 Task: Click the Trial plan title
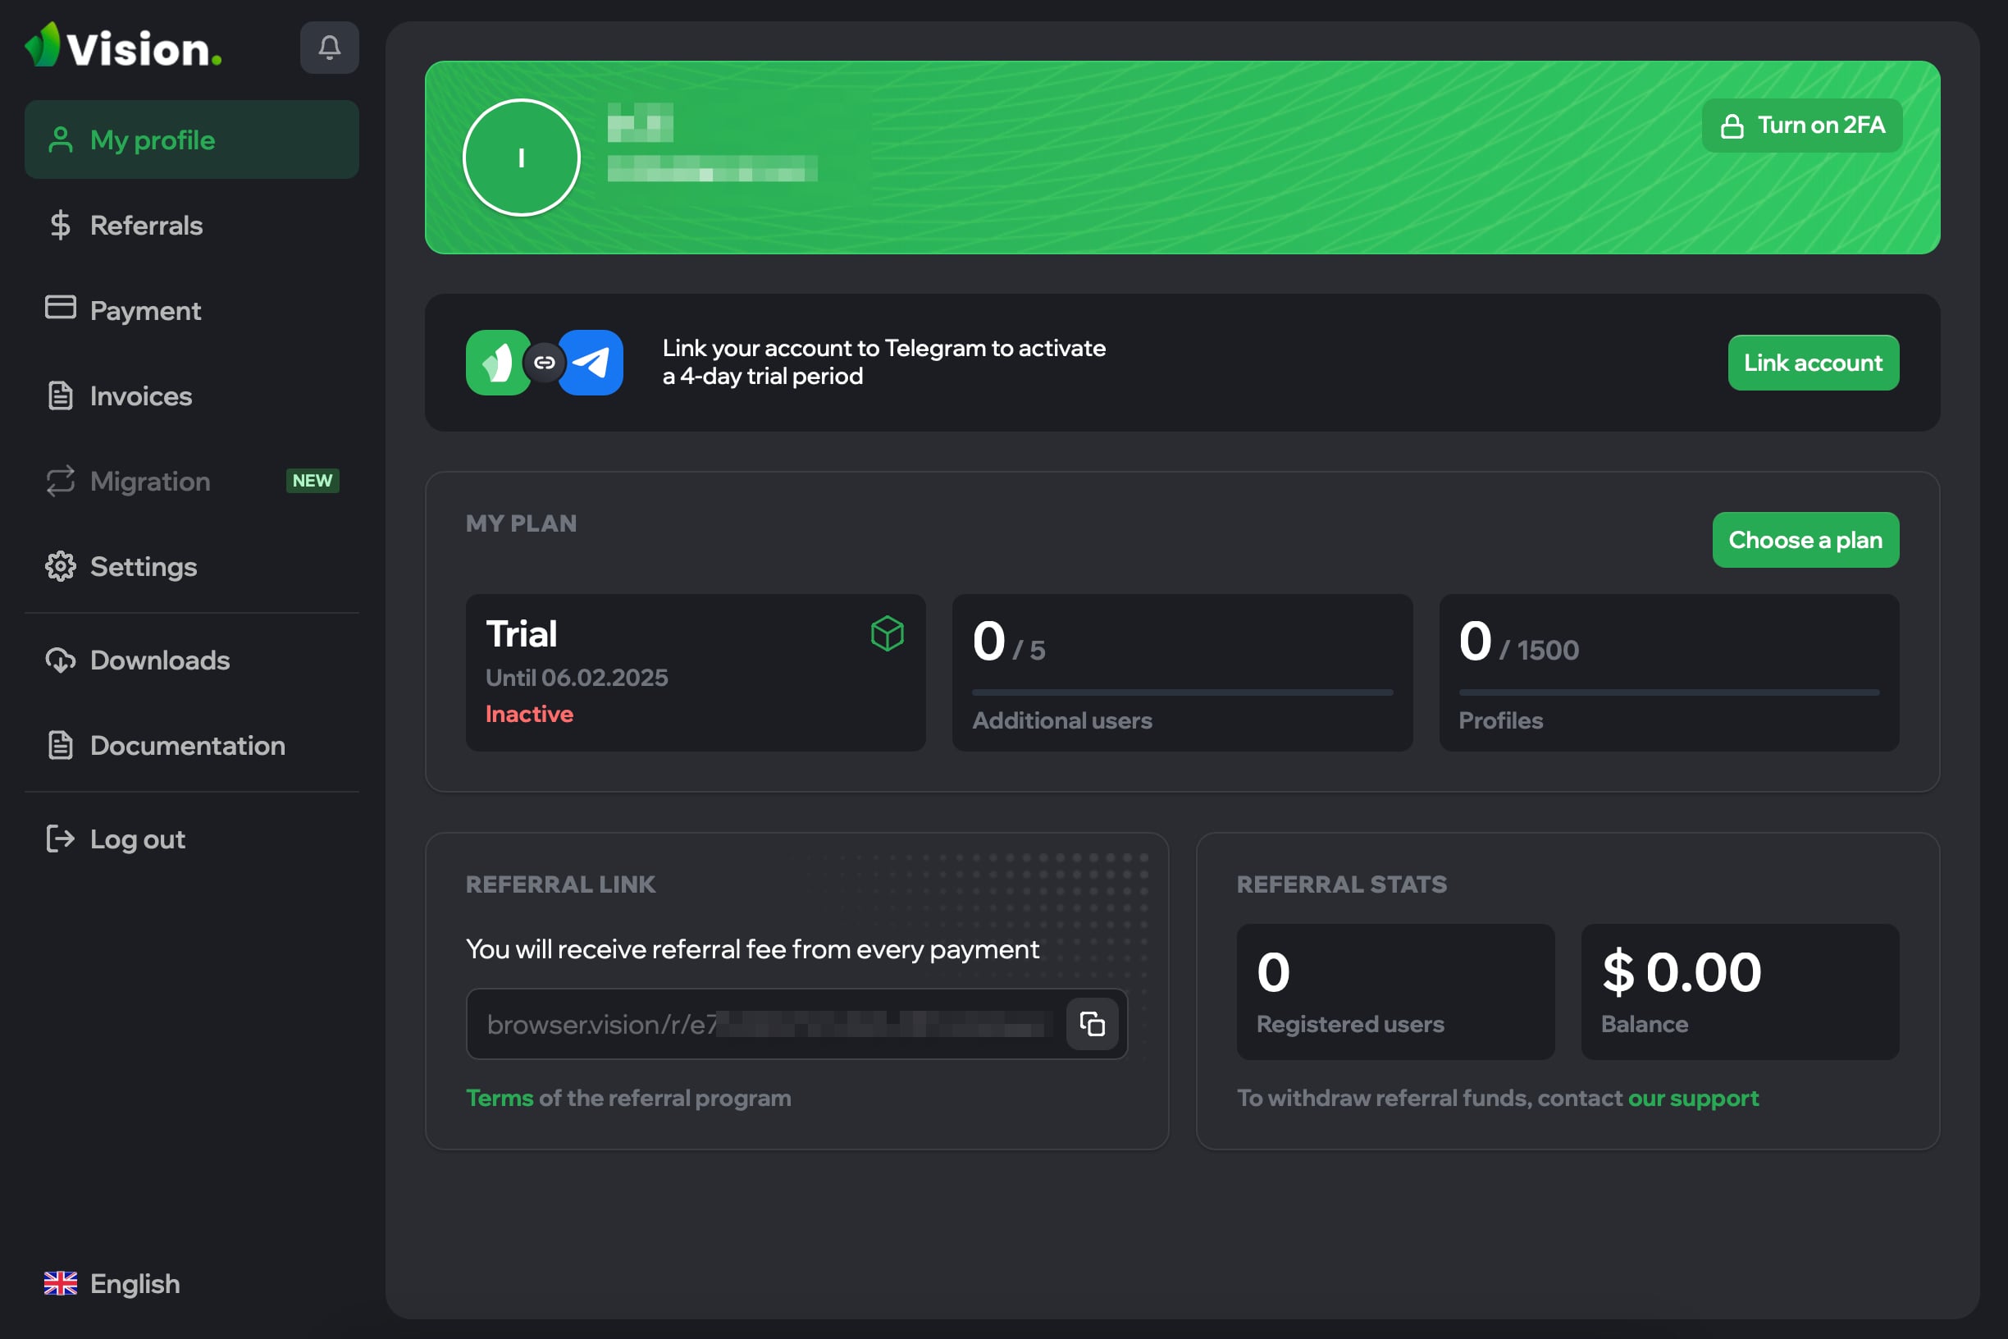tap(522, 633)
